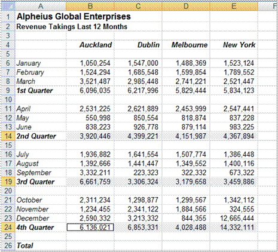Select cell with value 12,665,444
The height and width of the screenshot is (252, 278).
pos(234,219)
